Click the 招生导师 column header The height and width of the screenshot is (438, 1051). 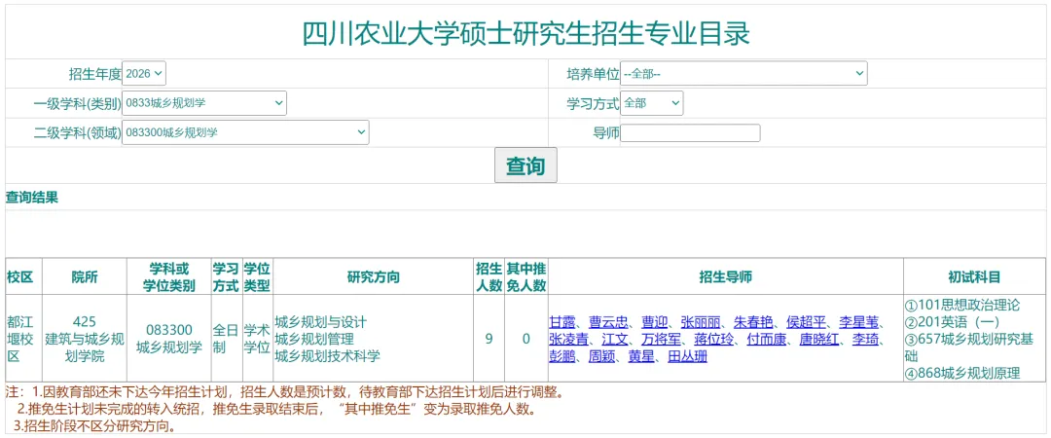pos(725,277)
